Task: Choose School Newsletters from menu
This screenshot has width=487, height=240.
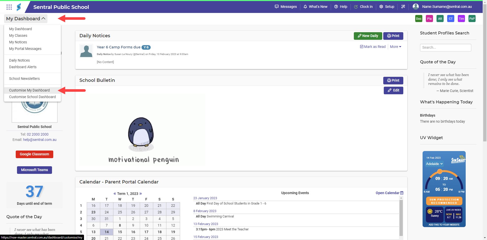Action: (24, 79)
